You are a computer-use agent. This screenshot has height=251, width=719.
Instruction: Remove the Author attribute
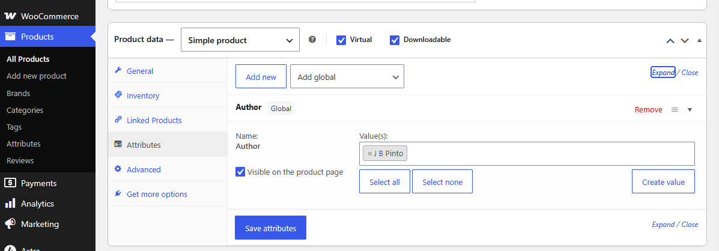coord(648,109)
